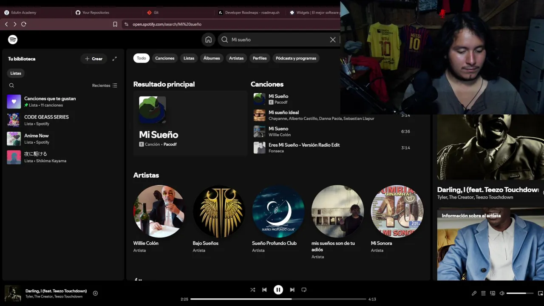The width and height of the screenshot is (544, 306).
Task: Open CODE GEASS SERIES playlist
Action: [x=63, y=120]
